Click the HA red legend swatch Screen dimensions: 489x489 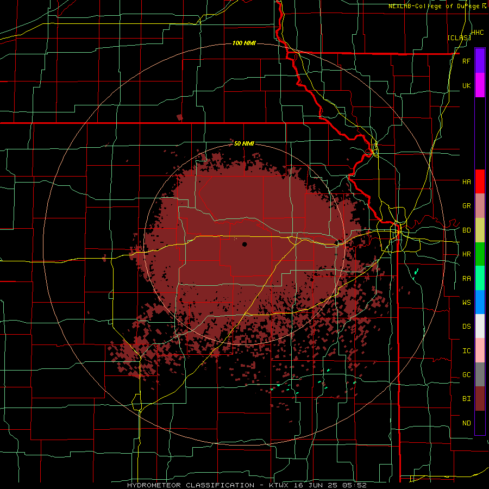pyautogui.click(x=480, y=181)
